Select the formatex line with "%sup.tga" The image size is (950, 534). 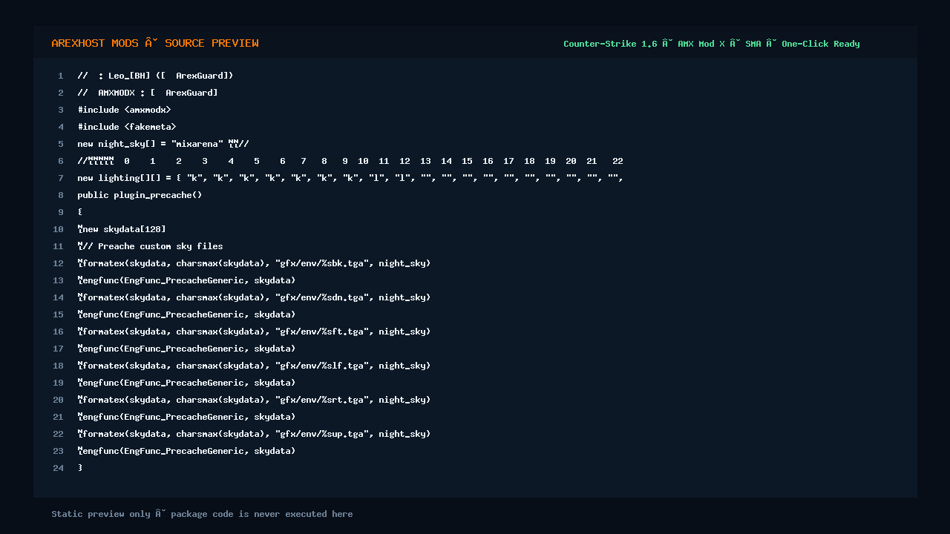(254, 434)
